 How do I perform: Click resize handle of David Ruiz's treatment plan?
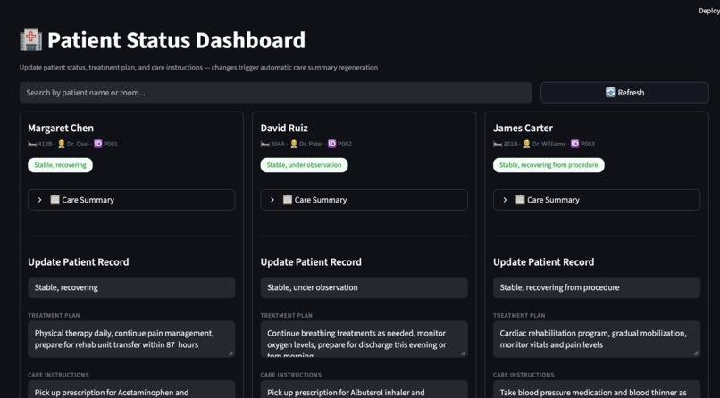tap(464, 353)
